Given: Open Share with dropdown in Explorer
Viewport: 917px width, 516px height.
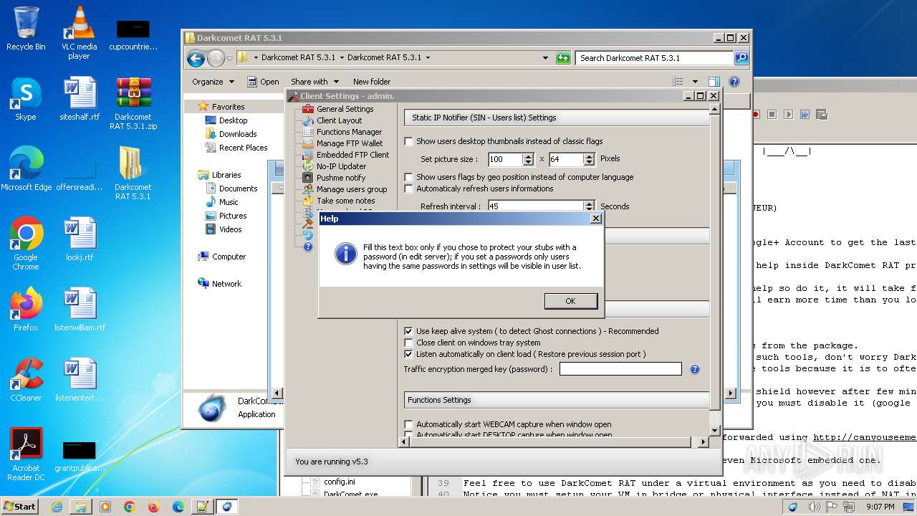Looking at the screenshot, I should click(315, 82).
